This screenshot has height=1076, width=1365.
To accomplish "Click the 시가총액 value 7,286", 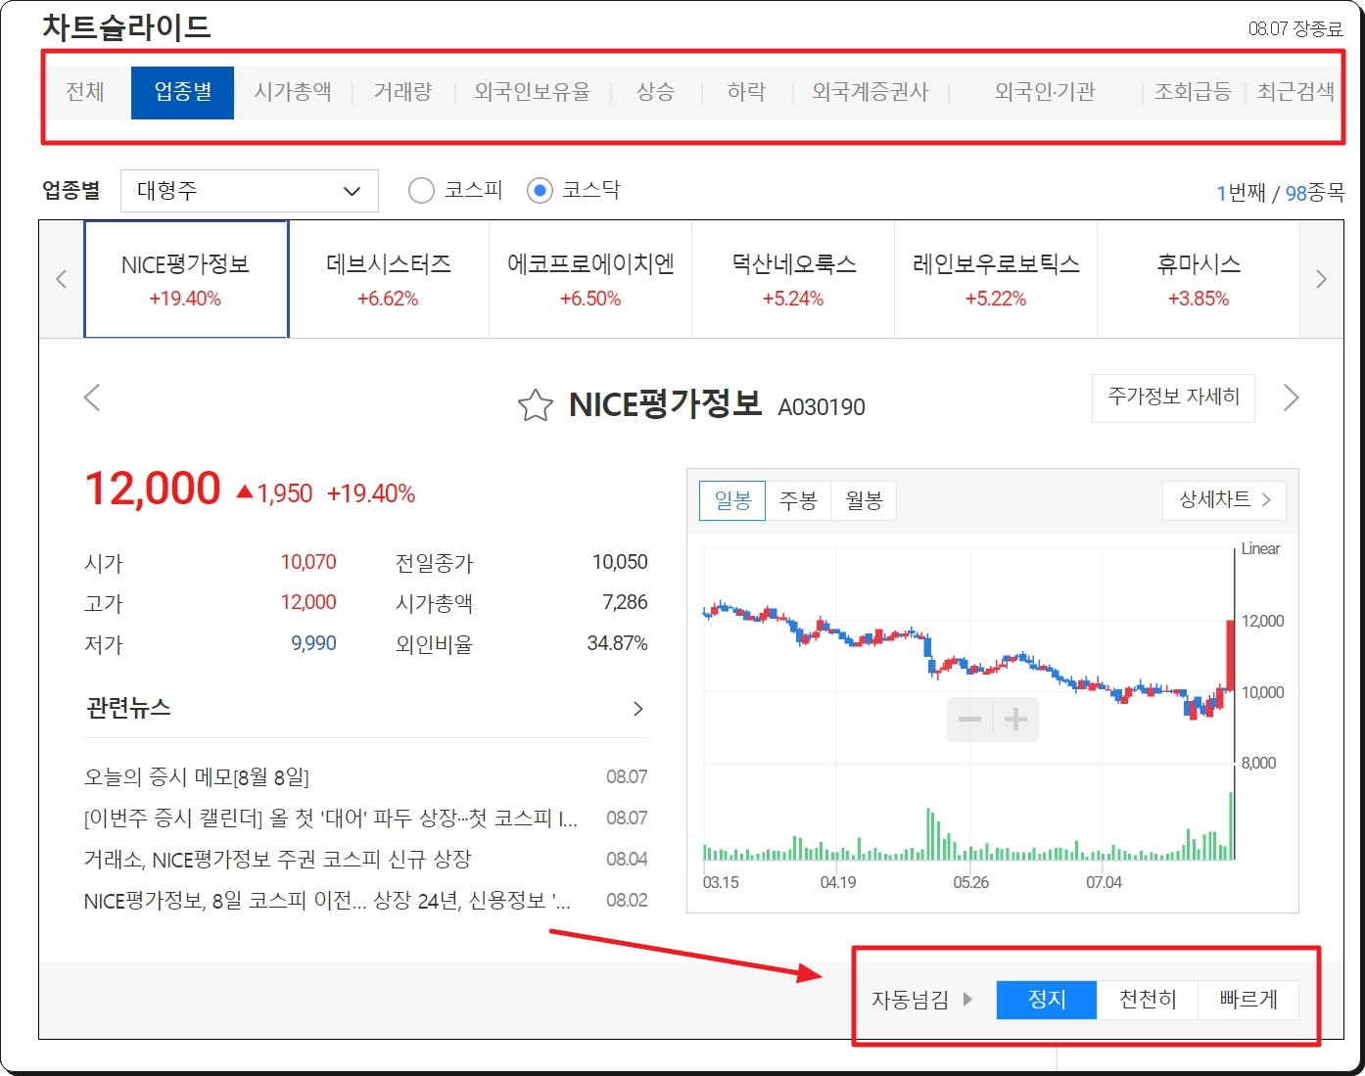I will (625, 602).
